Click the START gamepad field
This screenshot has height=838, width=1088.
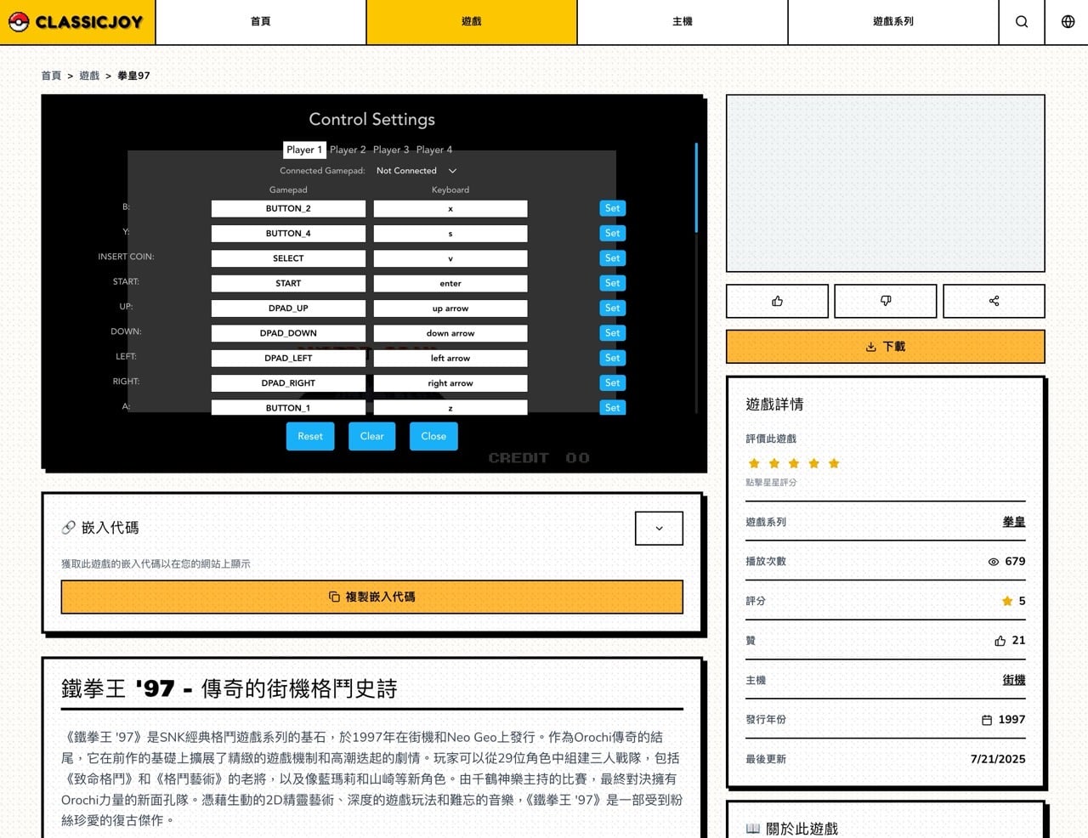[x=288, y=283]
